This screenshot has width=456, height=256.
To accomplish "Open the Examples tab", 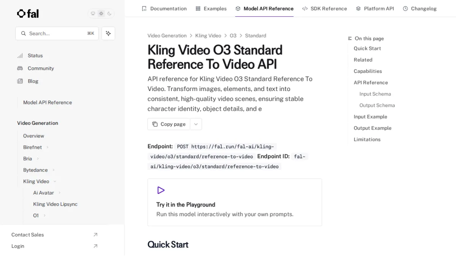I will (211, 8).
